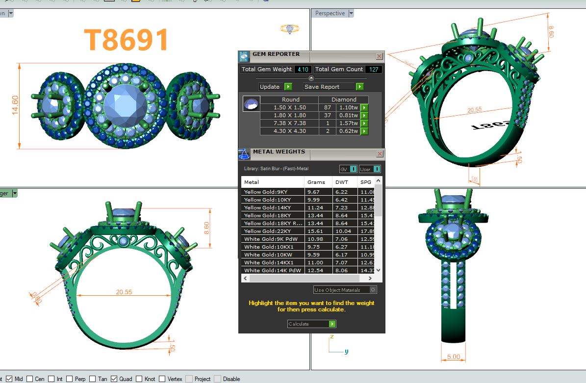Collapse the Gem Reporter summary arrow
The image size is (586, 383).
tap(311, 78)
